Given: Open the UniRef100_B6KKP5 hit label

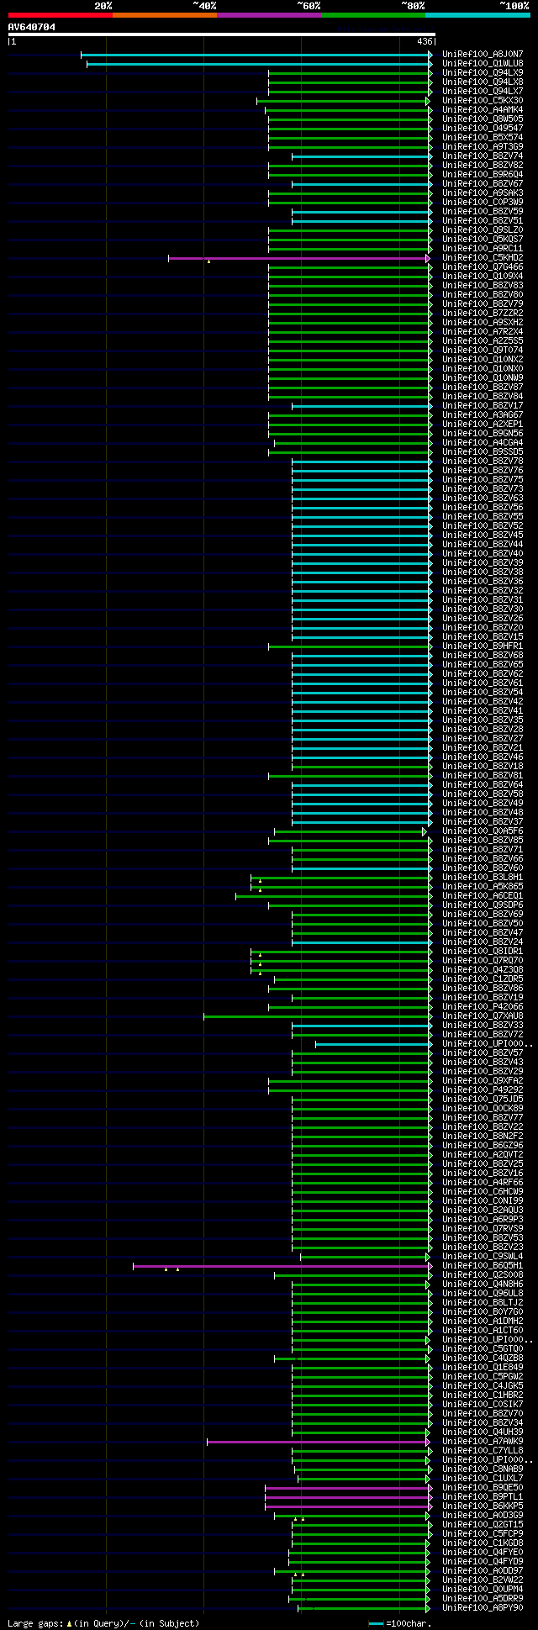Looking at the screenshot, I should click(483, 1506).
